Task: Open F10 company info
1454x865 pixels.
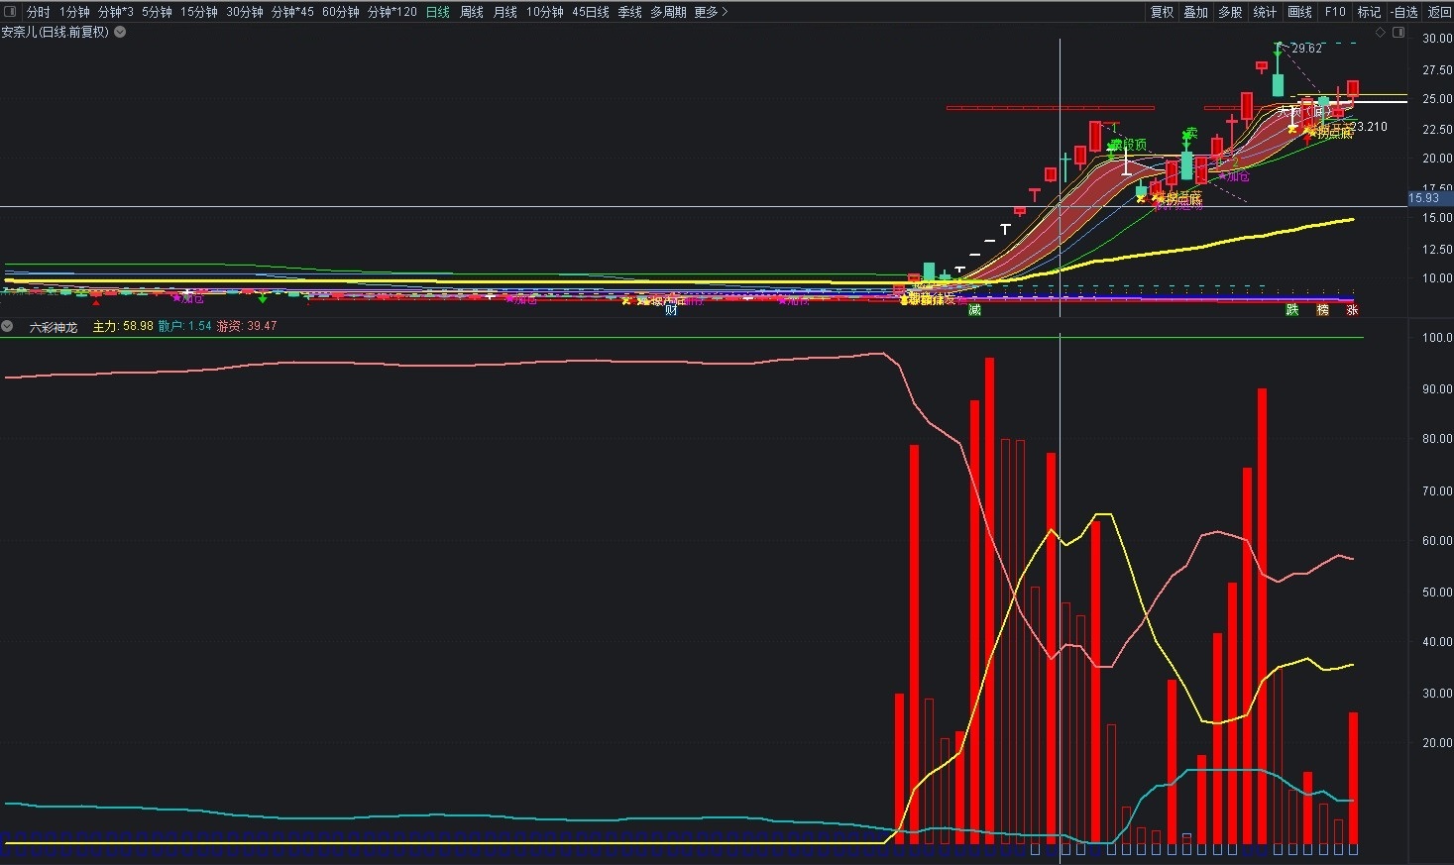Action: (1335, 12)
